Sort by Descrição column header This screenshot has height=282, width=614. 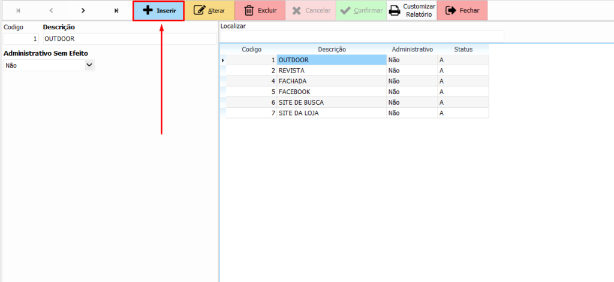pyautogui.click(x=332, y=49)
